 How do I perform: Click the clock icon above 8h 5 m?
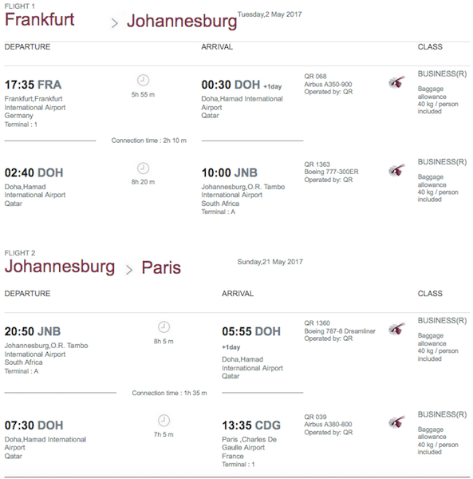click(x=164, y=327)
